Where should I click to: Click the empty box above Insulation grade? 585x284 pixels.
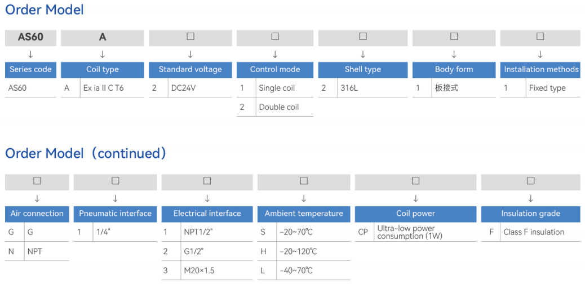[530, 181]
